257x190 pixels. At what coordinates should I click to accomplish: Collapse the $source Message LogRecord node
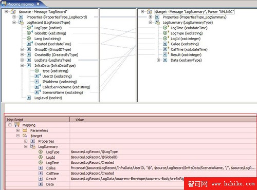point(6,12)
